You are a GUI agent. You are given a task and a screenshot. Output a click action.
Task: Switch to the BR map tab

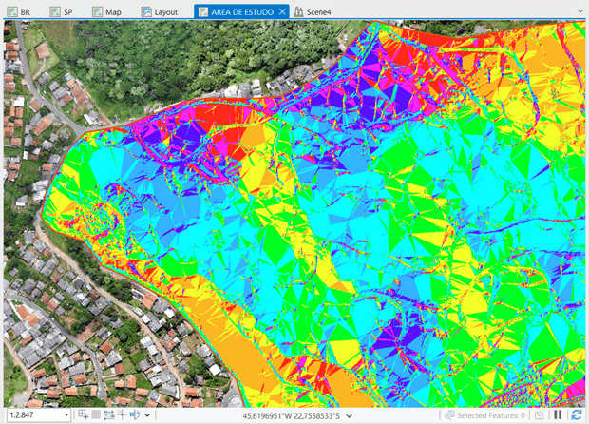(x=19, y=12)
